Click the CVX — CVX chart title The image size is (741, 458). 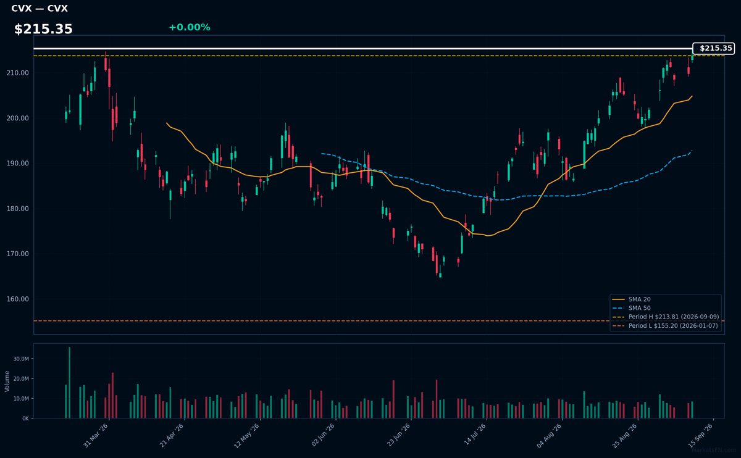pos(40,9)
